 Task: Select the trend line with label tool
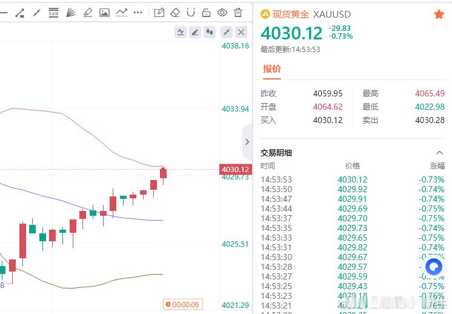19,13
